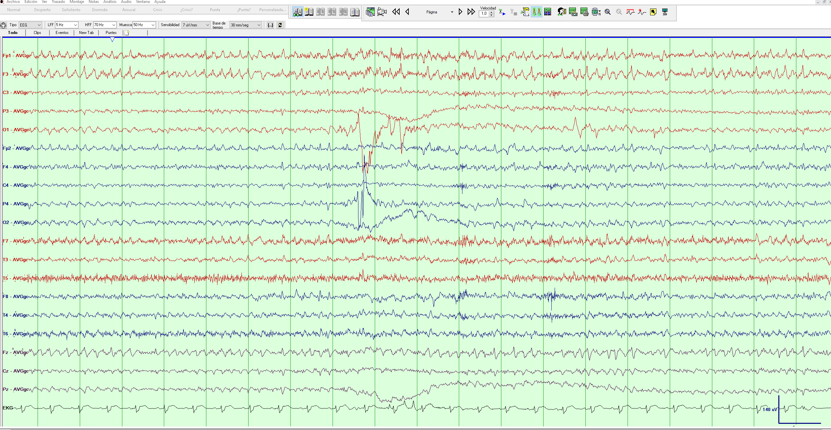Image resolution: width=831 pixels, height=430 pixels.
Task: Click the Arousal annotation button
Action: [129, 10]
